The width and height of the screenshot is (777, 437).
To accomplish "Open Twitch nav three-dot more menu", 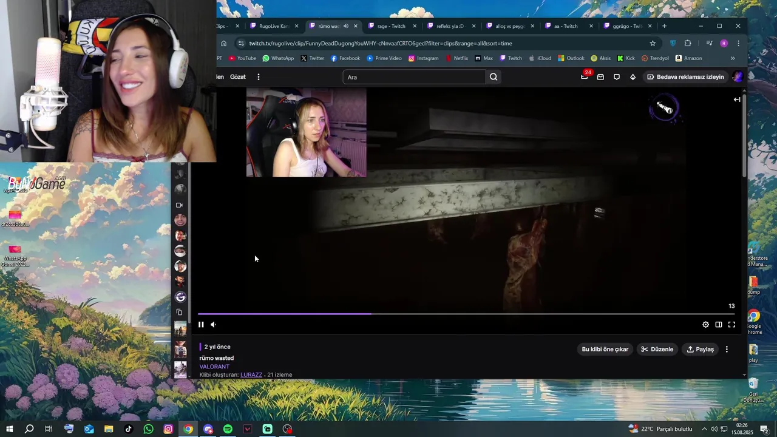I will click(x=259, y=77).
